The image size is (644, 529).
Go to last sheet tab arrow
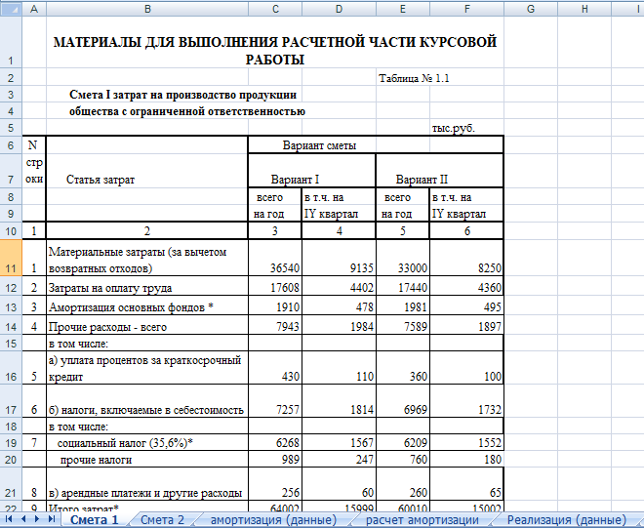click(52, 519)
